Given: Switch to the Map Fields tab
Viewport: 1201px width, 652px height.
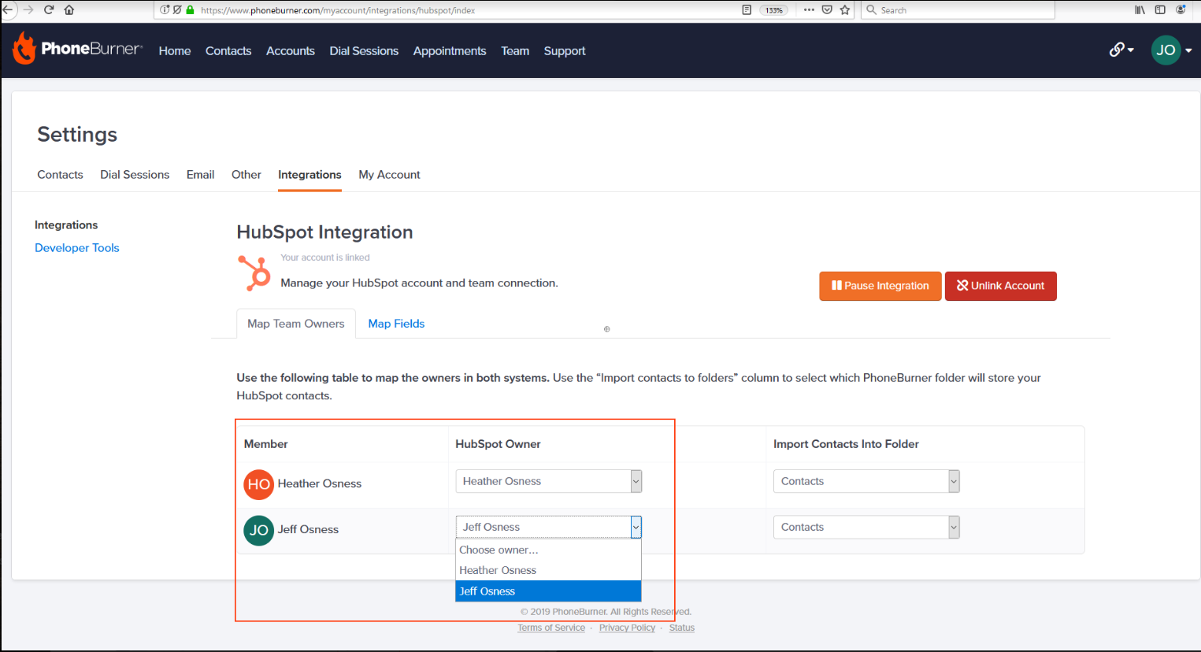Looking at the screenshot, I should coord(396,324).
